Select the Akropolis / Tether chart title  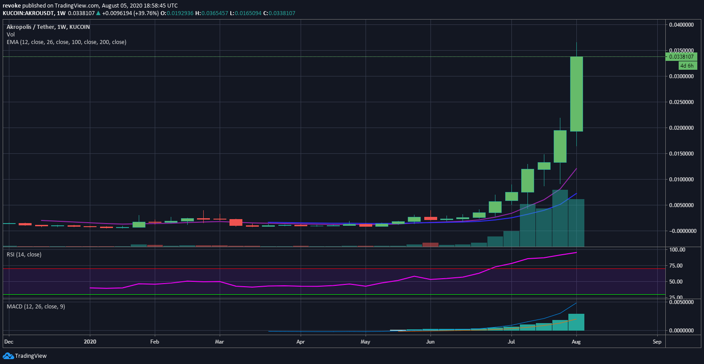48,27
